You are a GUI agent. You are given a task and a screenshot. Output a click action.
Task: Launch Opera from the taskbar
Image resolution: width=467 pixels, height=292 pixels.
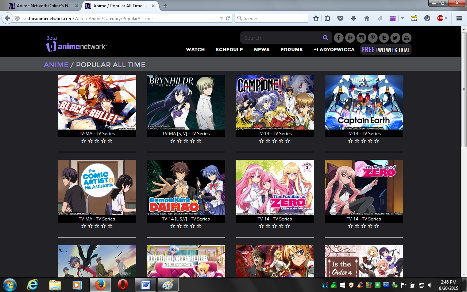pyautogui.click(x=123, y=285)
